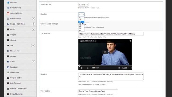Click the Vue bird icon
The height and width of the screenshot is (97, 172).
point(8,46)
